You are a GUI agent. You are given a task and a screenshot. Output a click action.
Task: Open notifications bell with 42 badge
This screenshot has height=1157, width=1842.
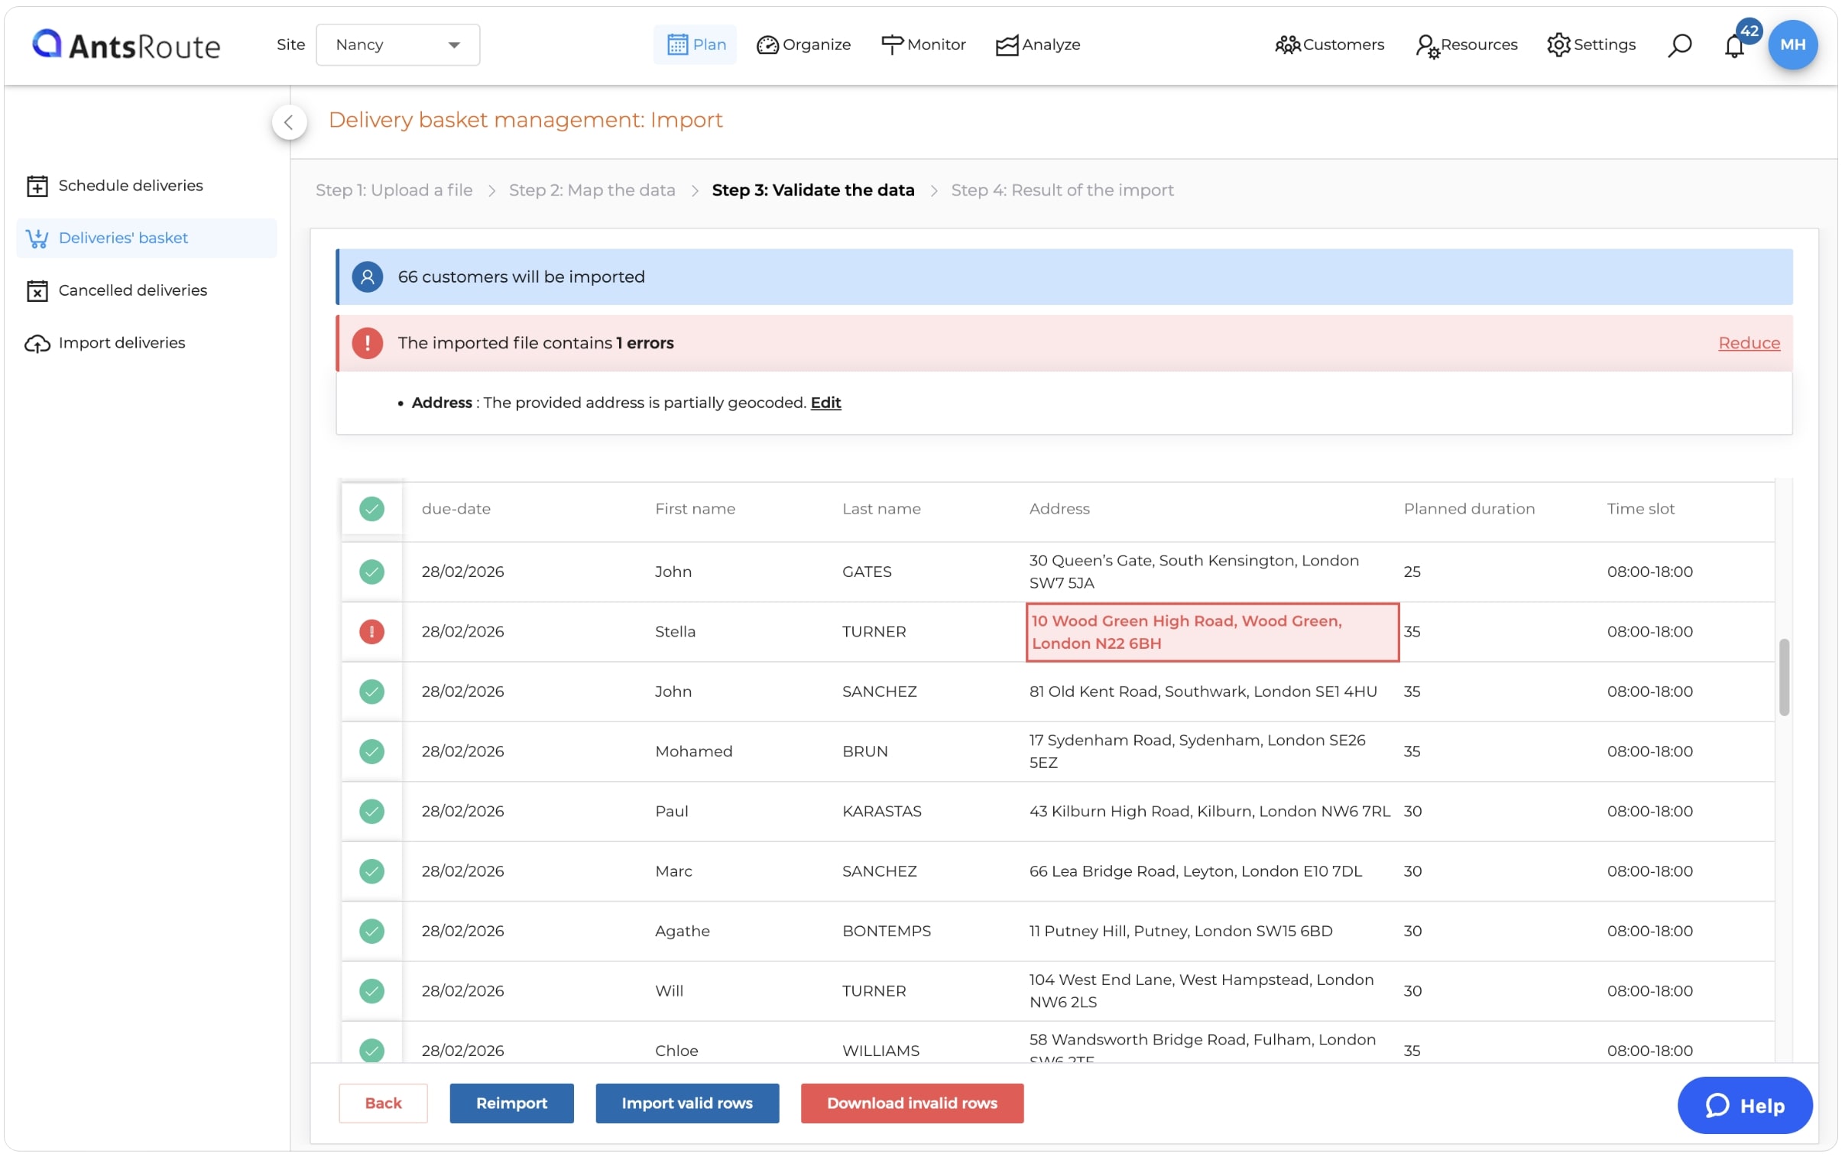(1735, 45)
